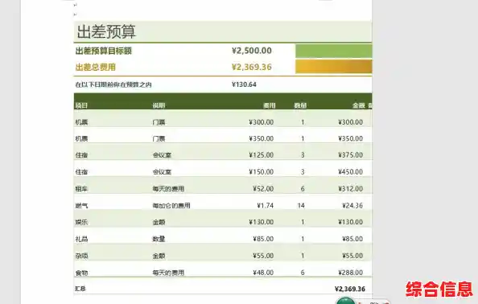This screenshot has height=304, width=478.
Task: Select 机票 in the ¥350.00 row
Action: click(81, 138)
